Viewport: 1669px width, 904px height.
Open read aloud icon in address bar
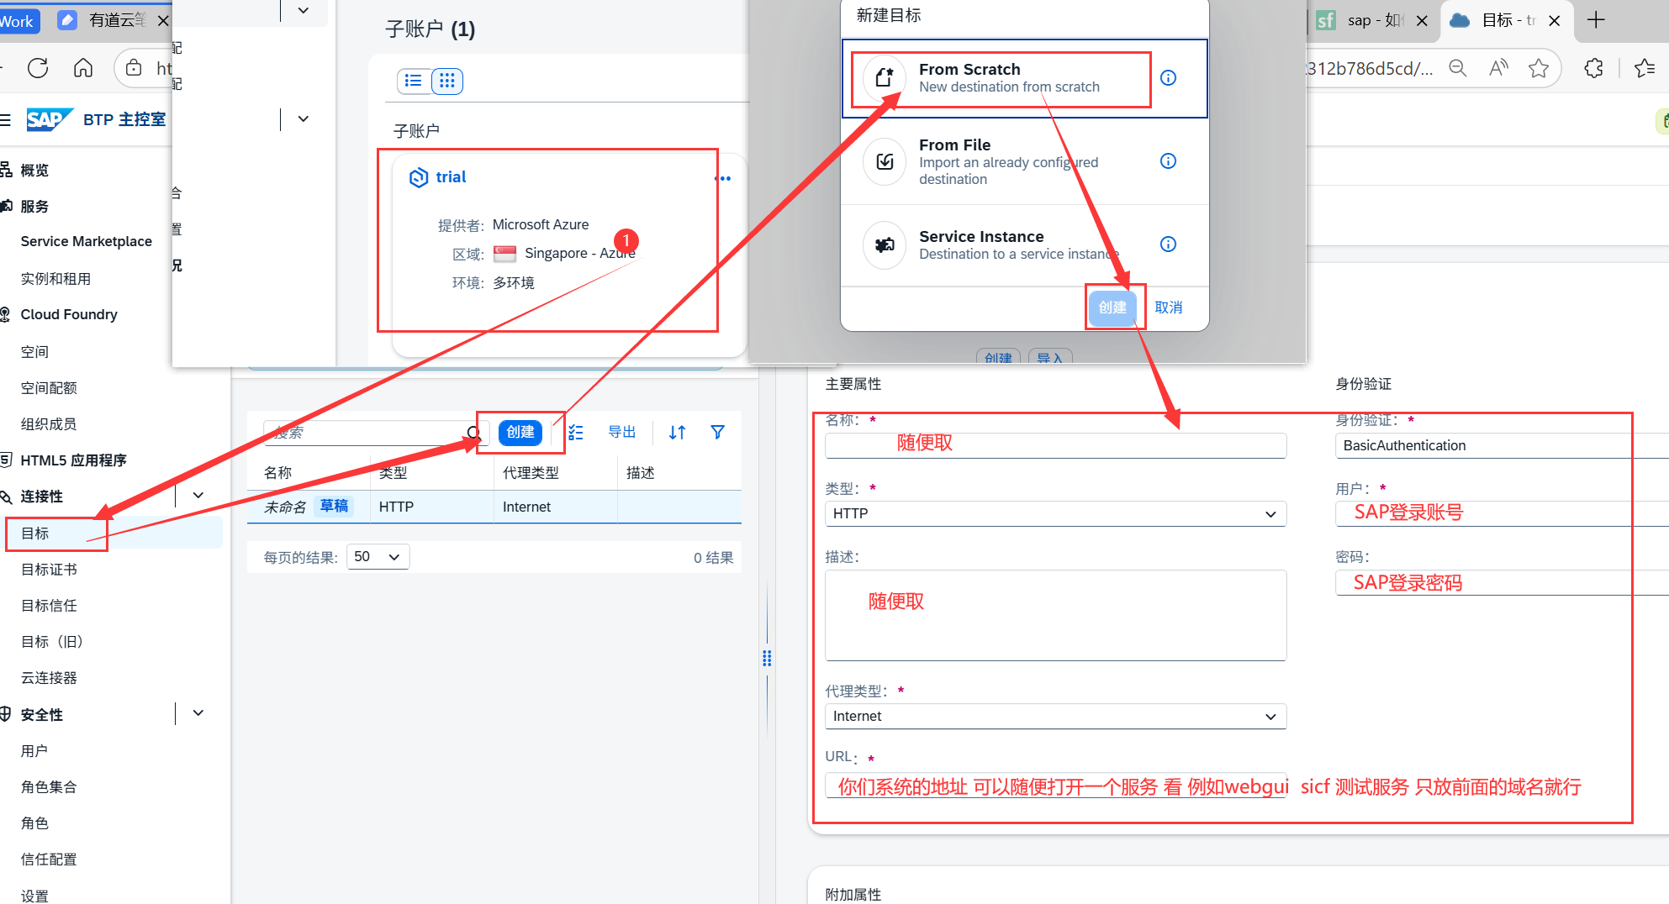coord(1498,68)
